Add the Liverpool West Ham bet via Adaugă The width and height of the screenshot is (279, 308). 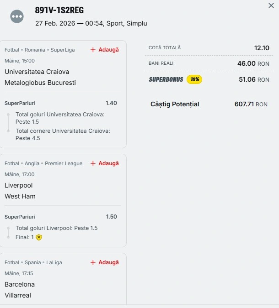point(108,163)
